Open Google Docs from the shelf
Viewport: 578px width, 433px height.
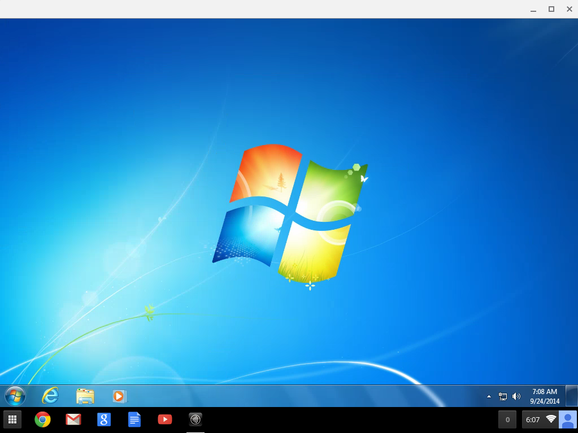click(134, 419)
